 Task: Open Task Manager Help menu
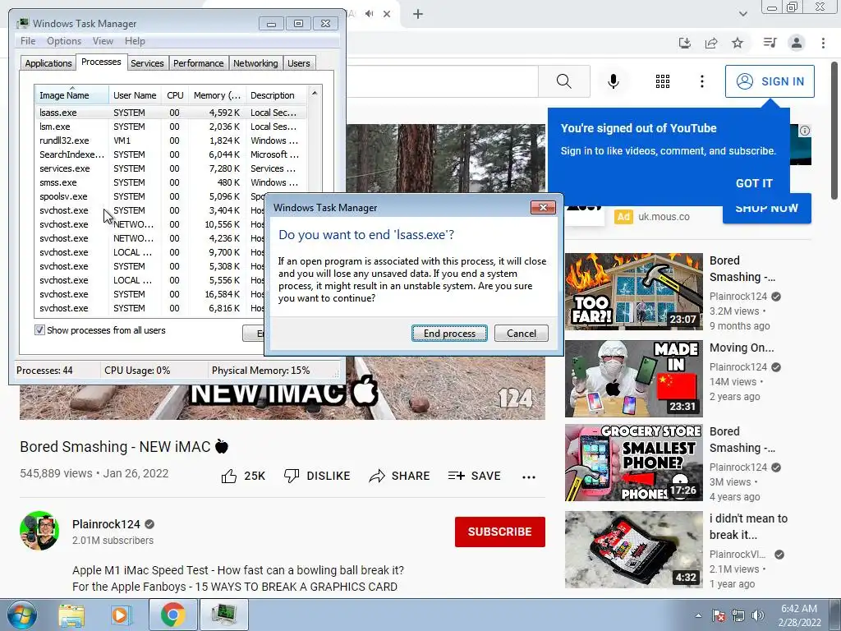click(135, 41)
